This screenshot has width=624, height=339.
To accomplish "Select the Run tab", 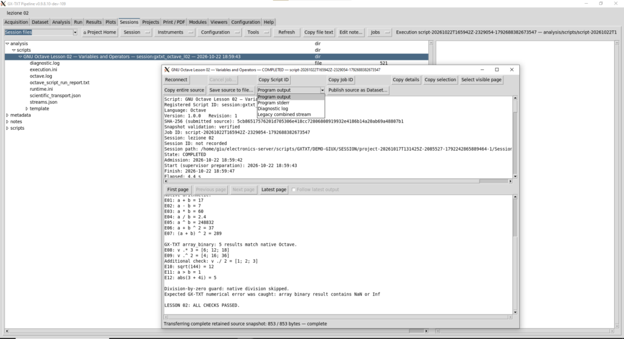I will 78,23.
